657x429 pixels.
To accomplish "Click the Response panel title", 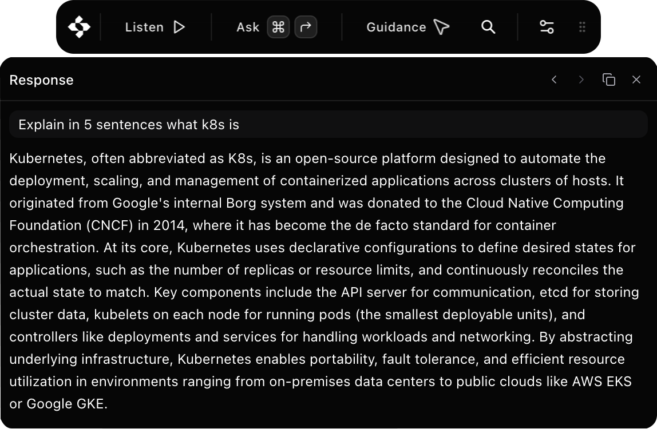I will [41, 80].
